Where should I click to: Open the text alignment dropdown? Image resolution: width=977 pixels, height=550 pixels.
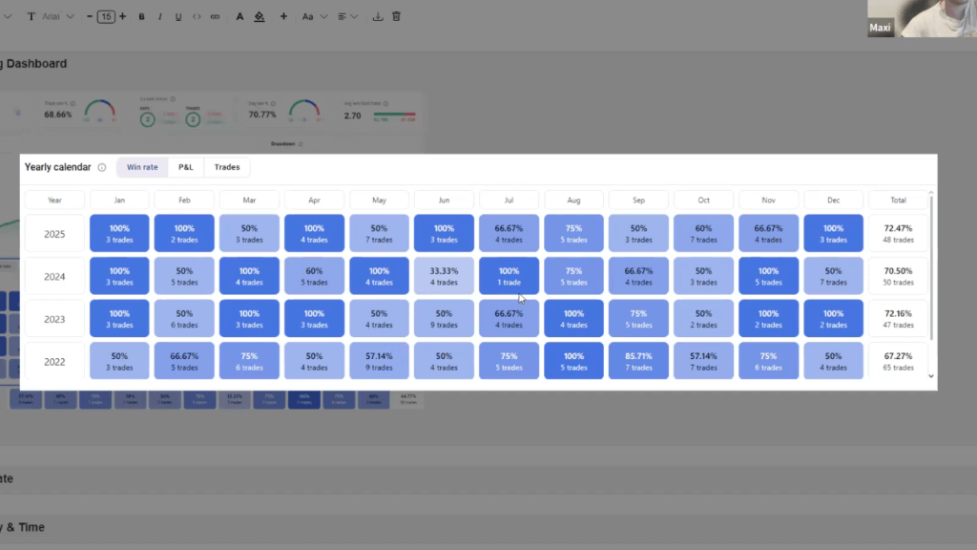click(x=349, y=16)
